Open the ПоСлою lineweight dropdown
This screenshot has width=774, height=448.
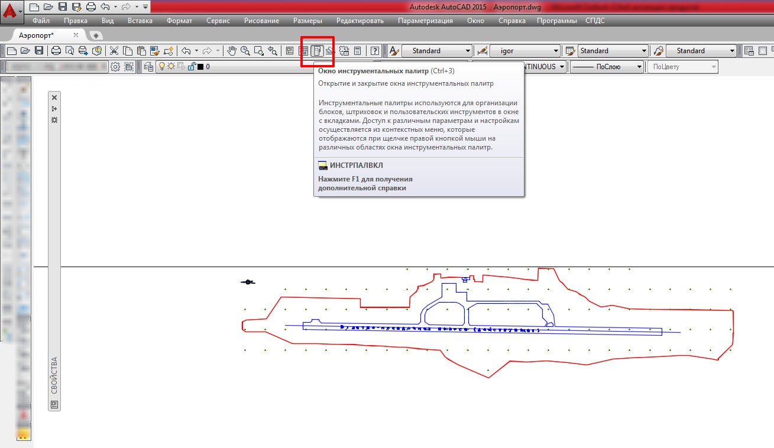pyautogui.click(x=639, y=67)
